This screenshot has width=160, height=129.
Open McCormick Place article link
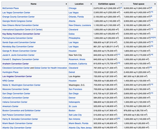11,8
